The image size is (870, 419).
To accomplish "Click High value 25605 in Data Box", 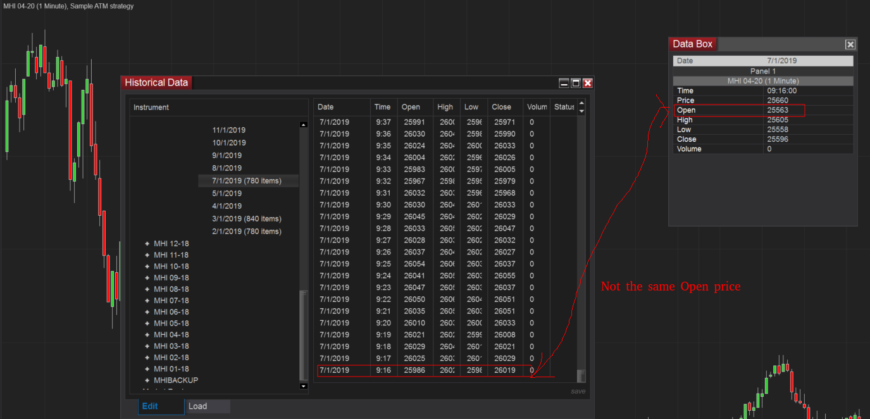I will pos(778,120).
